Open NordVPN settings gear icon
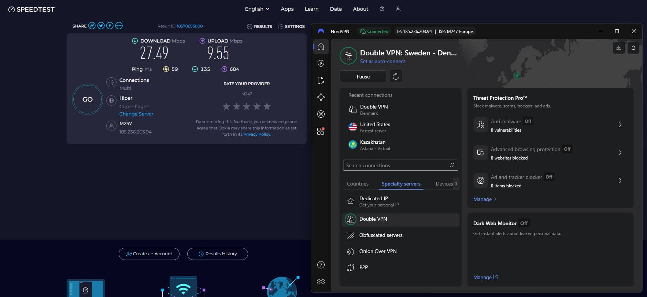Screen dimensions: 647x297 click(x=321, y=282)
